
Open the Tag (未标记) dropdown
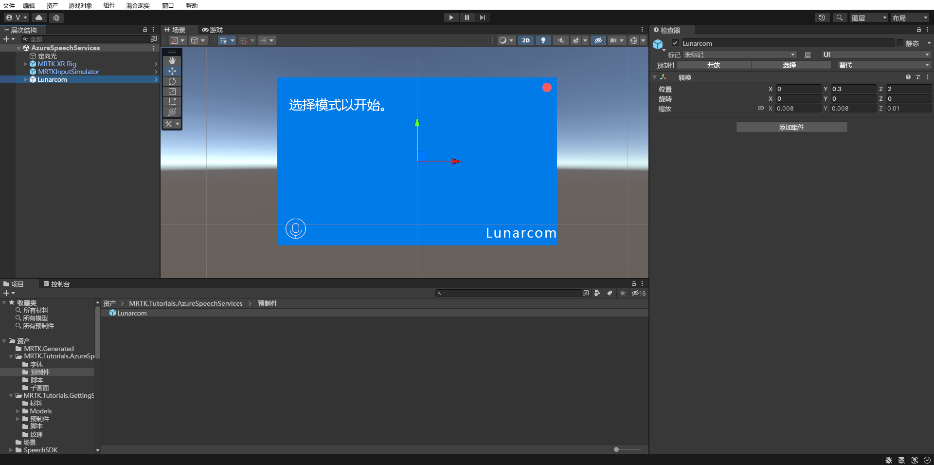click(x=740, y=55)
